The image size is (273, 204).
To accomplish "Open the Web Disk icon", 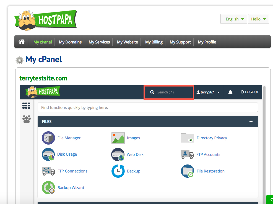I will [118, 155].
